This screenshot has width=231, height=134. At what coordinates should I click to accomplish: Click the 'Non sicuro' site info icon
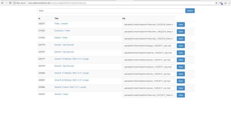pos(15,3)
